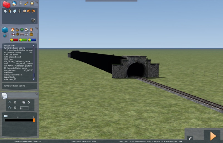Select the house Object tools tab
Screen dimensions: 223x143
click(14, 3)
